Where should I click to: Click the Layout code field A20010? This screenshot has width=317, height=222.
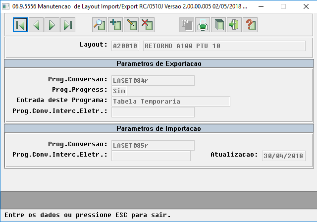coord(125,46)
